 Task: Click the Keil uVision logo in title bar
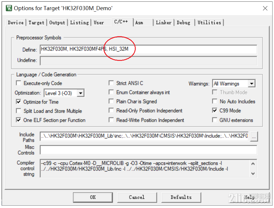point(8,8)
